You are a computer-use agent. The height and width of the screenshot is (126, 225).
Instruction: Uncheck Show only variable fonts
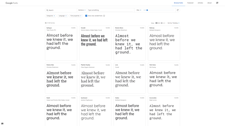pyautogui.click(x=86, y=16)
